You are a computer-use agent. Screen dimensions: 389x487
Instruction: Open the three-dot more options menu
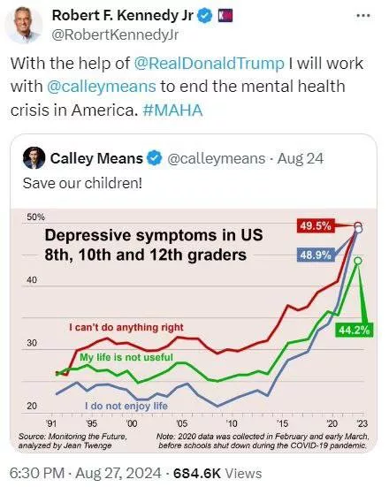pyautogui.click(x=362, y=15)
